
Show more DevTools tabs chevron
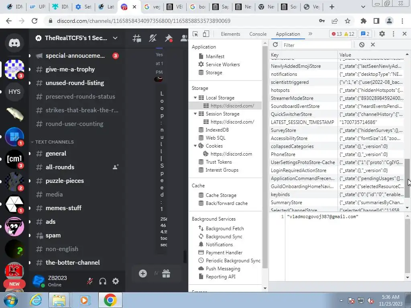click(x=310, y=34)
